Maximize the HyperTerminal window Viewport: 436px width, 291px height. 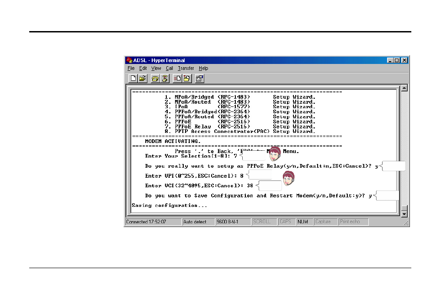[x=397, y=60]
